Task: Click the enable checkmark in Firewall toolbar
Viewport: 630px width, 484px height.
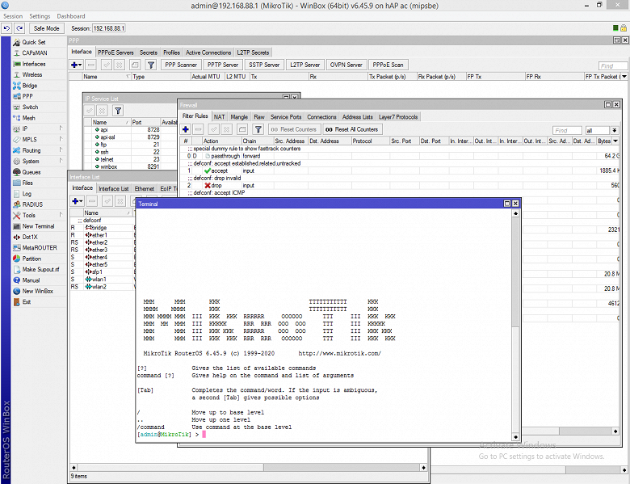Action: pyautogui.click(x=214, y=129)
